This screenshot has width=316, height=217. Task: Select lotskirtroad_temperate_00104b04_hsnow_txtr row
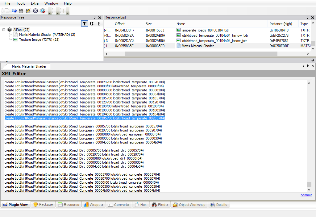[x=207, y=35]
